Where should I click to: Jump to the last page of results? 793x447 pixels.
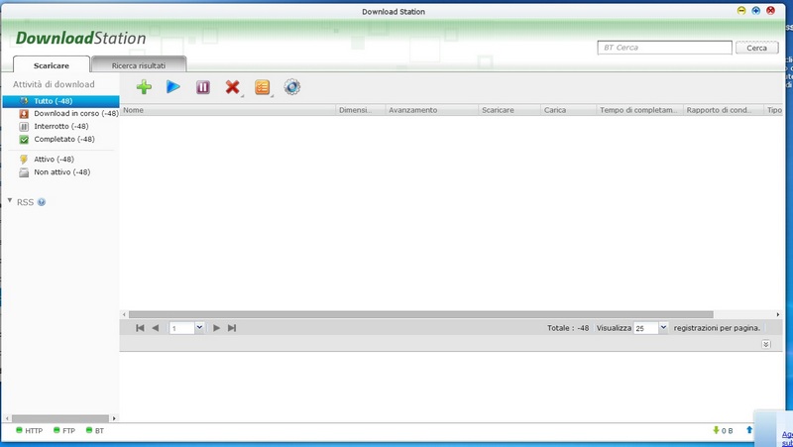pyautogui.click(x=232, y=328)
